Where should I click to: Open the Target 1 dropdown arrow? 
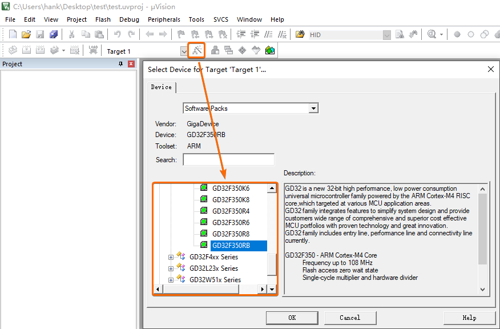tap(184, 51)
